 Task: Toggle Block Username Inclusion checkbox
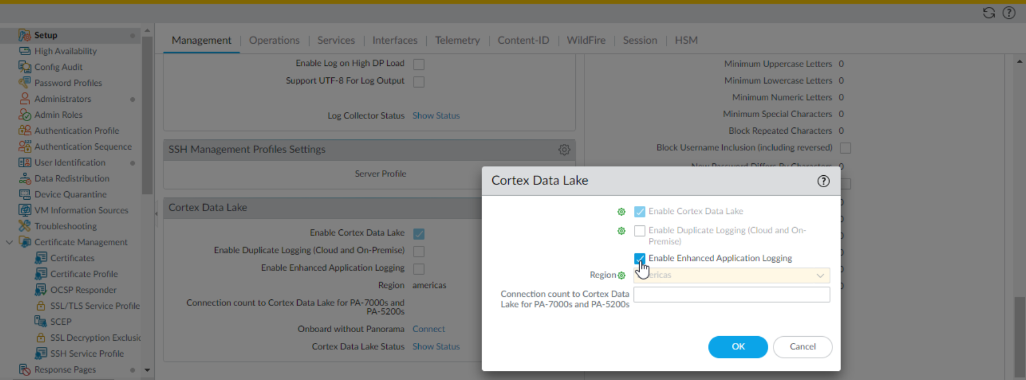(846, 148)
